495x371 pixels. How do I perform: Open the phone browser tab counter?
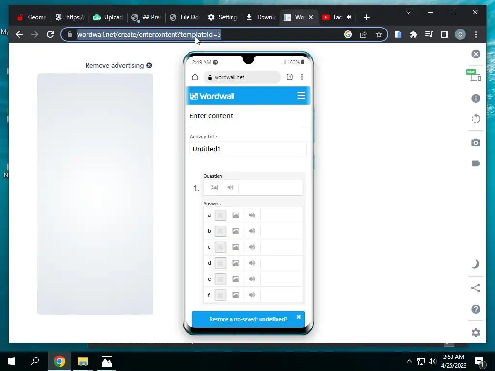290,77
